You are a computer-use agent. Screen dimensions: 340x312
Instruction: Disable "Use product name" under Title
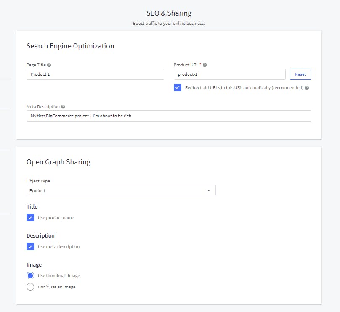point(30,217)
